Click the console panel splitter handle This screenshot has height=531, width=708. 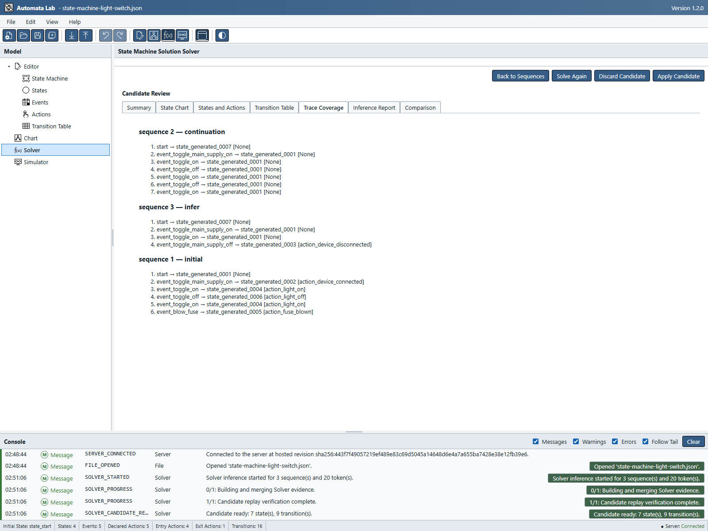[x=354, y=432]
